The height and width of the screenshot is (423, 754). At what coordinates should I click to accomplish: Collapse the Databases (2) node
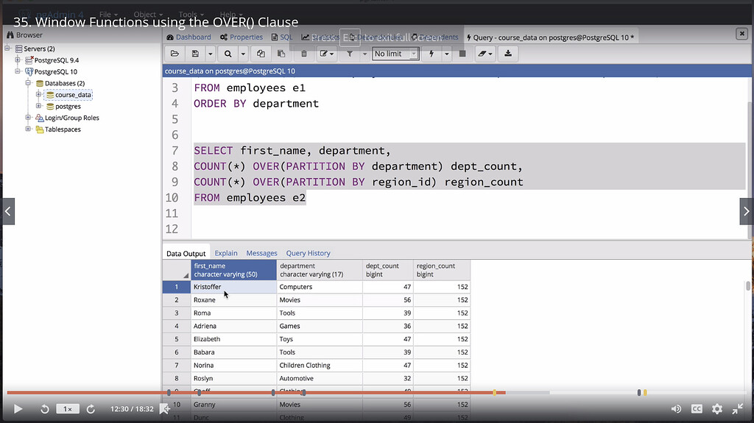pos(29,82)
